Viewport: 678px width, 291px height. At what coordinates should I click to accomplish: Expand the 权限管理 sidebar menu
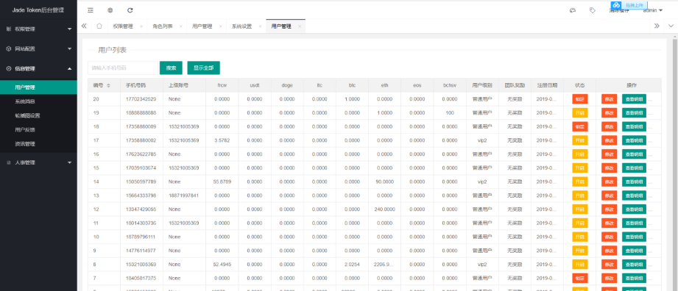tap(38, 29)
